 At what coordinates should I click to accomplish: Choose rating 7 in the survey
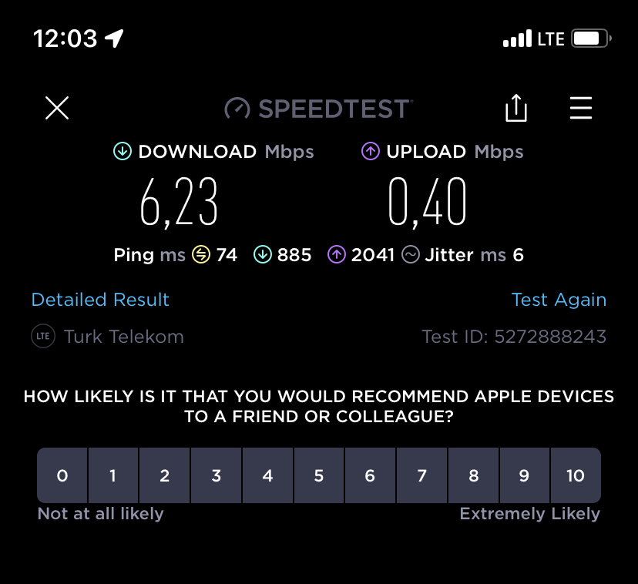tap(422, 475)
